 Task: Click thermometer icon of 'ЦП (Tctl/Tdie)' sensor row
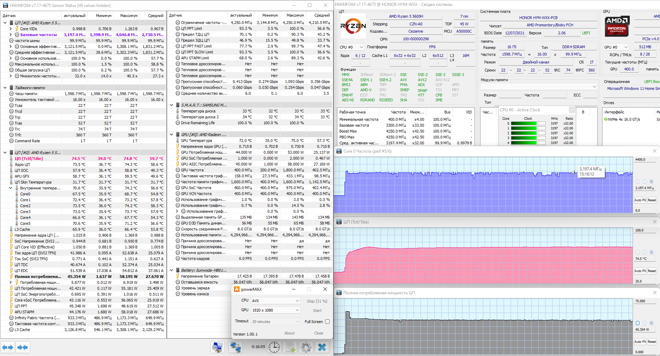(x=11, y=159)
